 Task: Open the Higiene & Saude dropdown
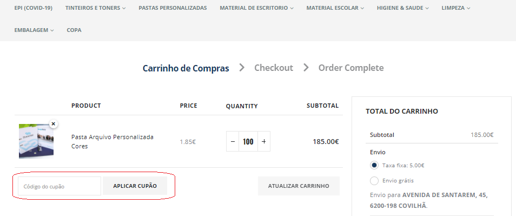point(403,8)
